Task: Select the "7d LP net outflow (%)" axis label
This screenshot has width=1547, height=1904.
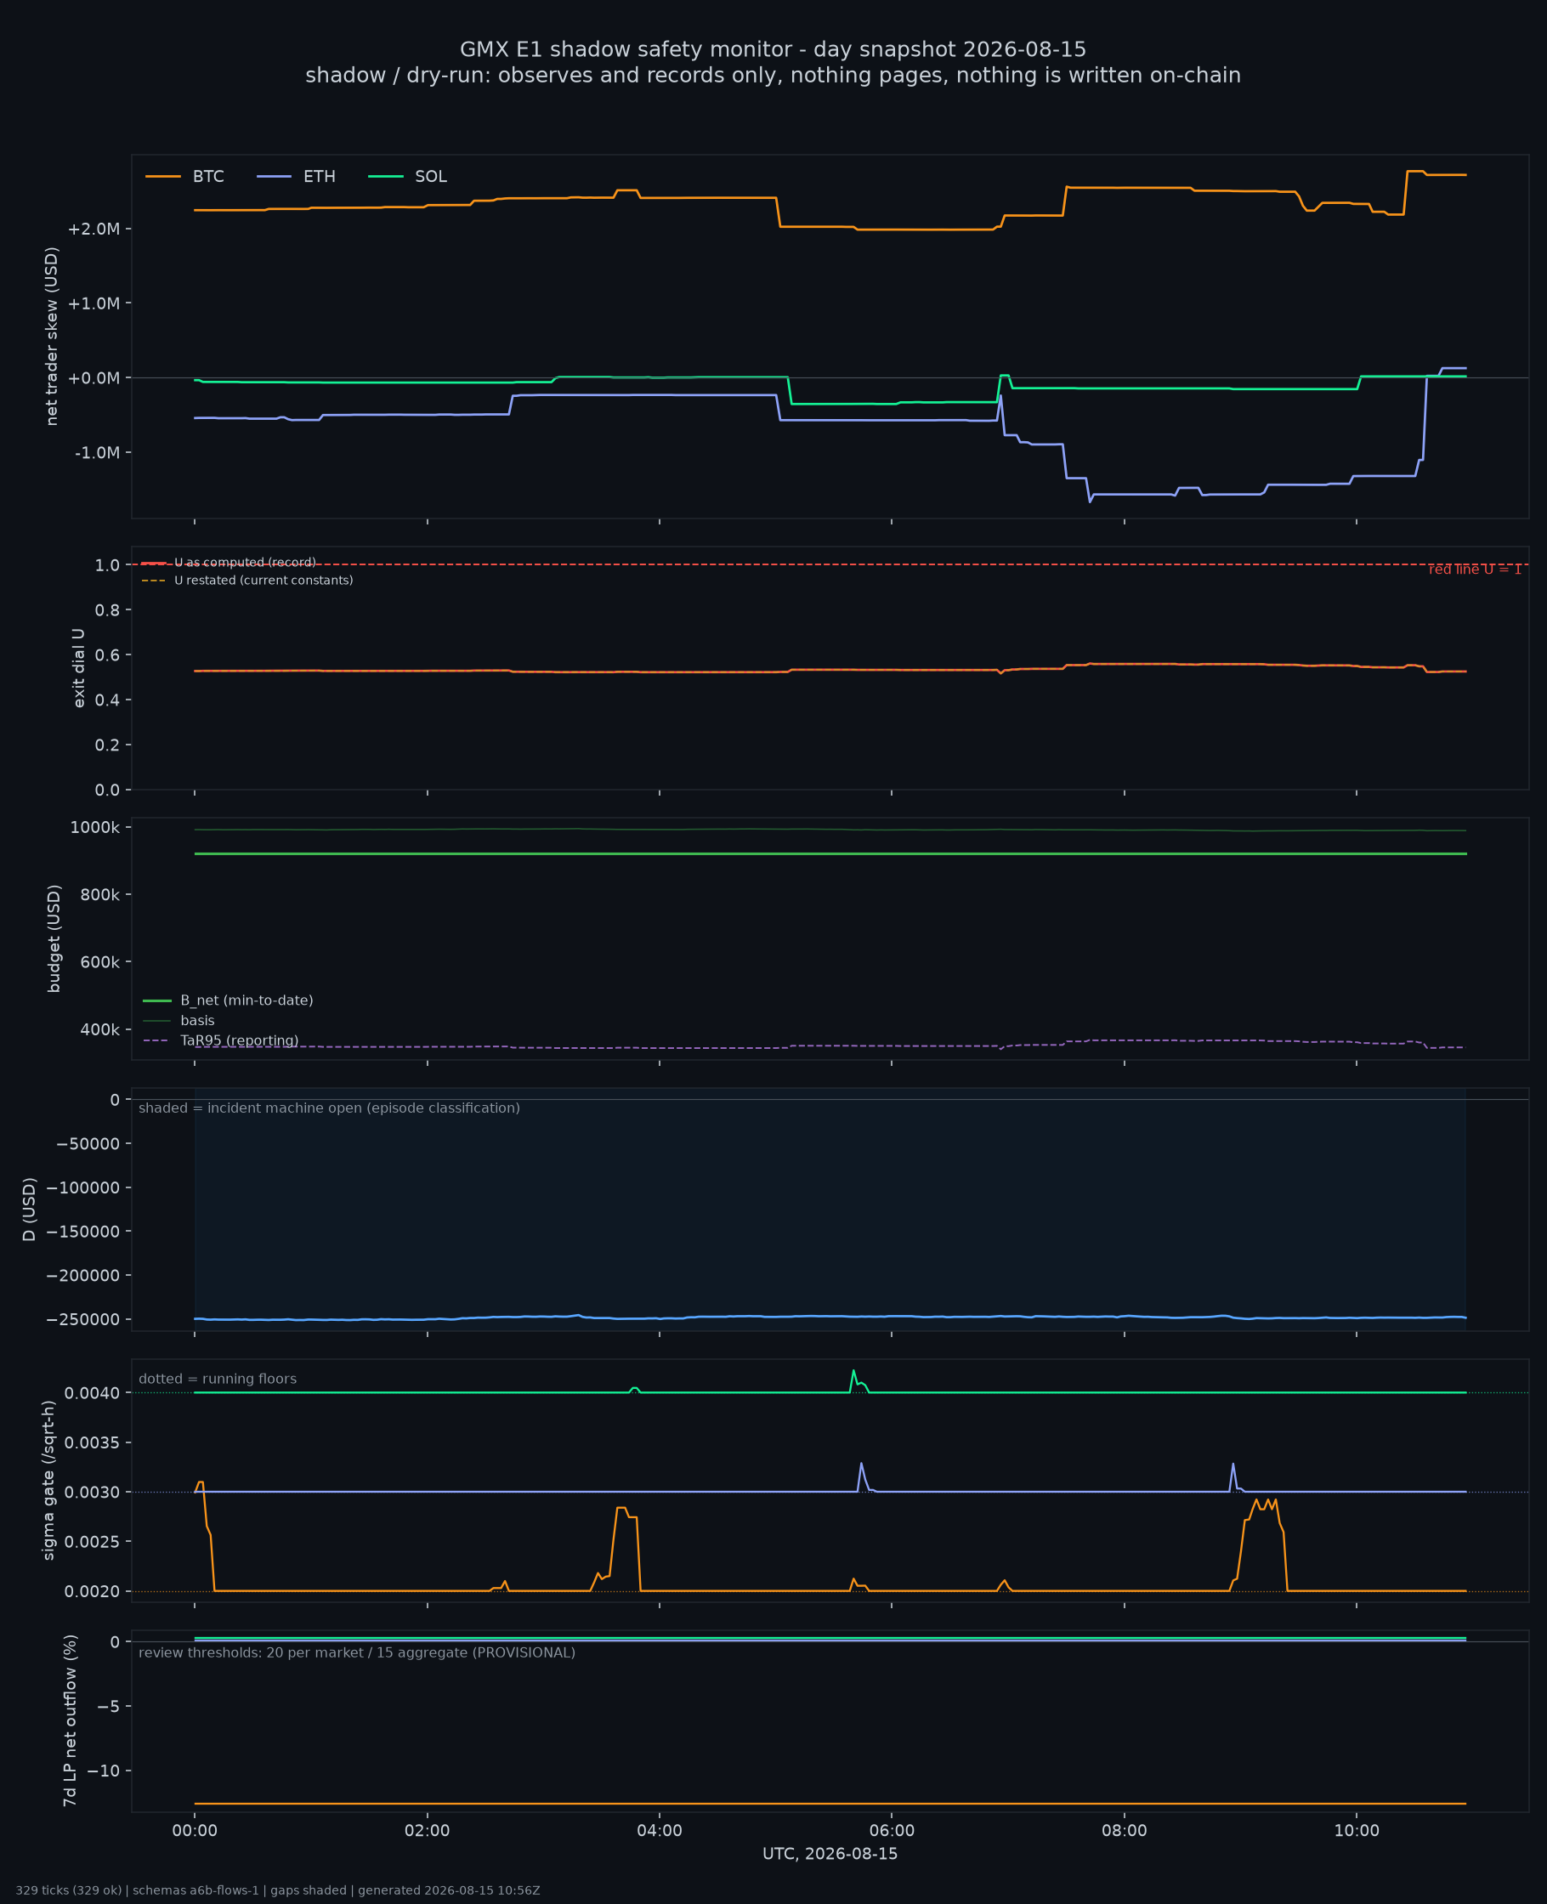Action: point(70,1721)
